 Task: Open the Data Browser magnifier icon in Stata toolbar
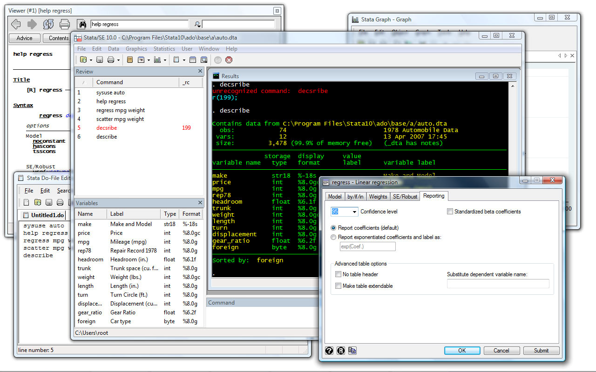pos(204,60)
